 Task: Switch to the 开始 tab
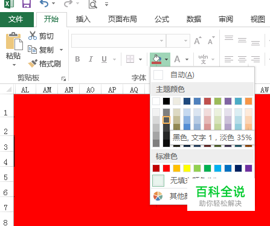tap(51, 19)
